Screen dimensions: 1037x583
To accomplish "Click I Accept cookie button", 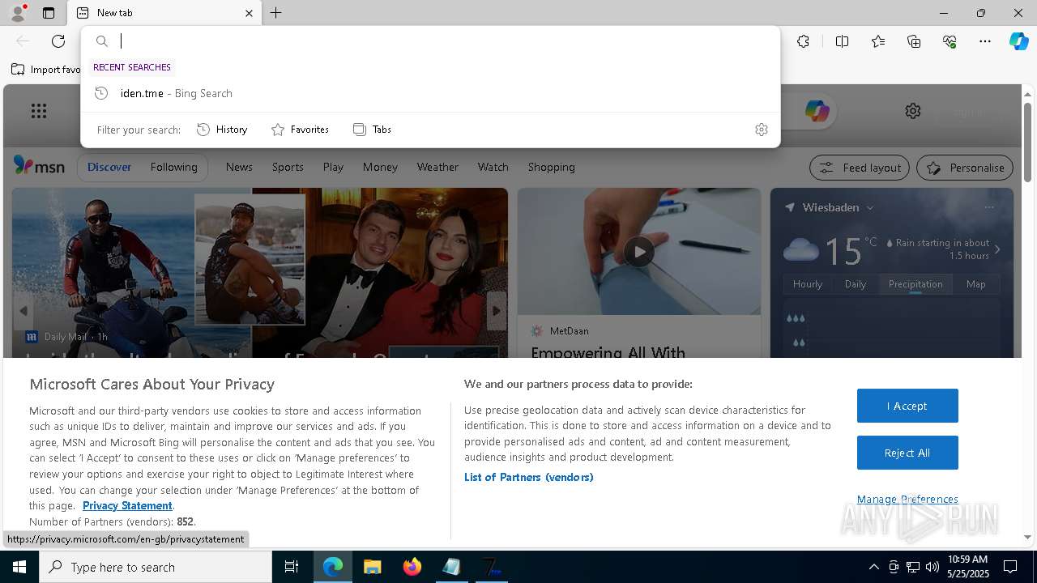I will 907,406.
